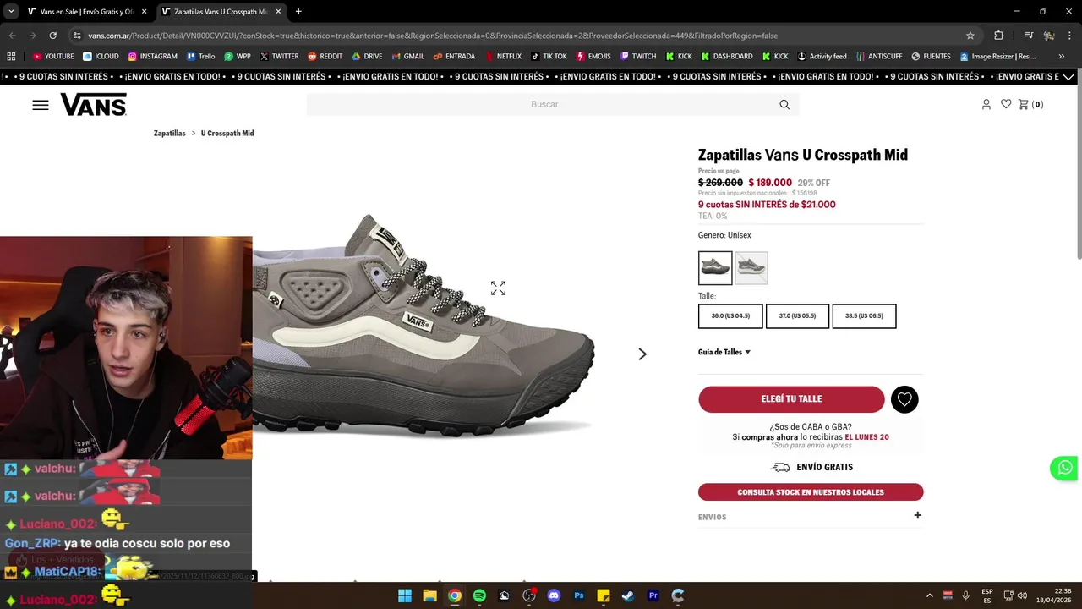Screen dimensions: 1082x609
Task: Show hidden system tray icons
Action: [x=929, y=595]
